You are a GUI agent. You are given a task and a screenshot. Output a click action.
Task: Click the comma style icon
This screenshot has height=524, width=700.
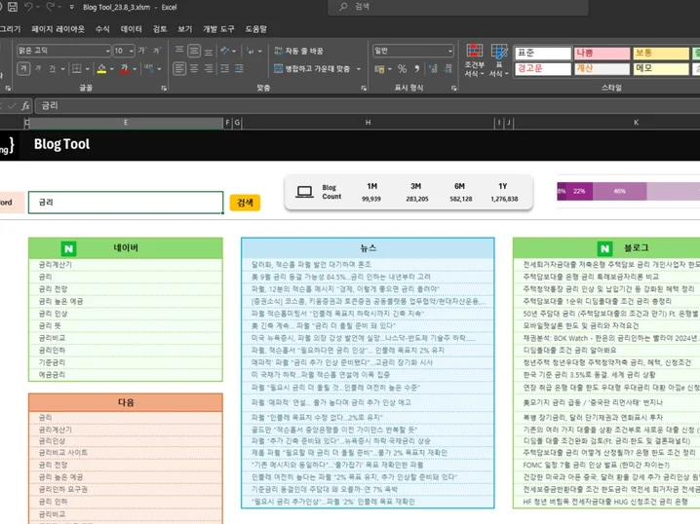pyautogui.click(x=417, y=69)
